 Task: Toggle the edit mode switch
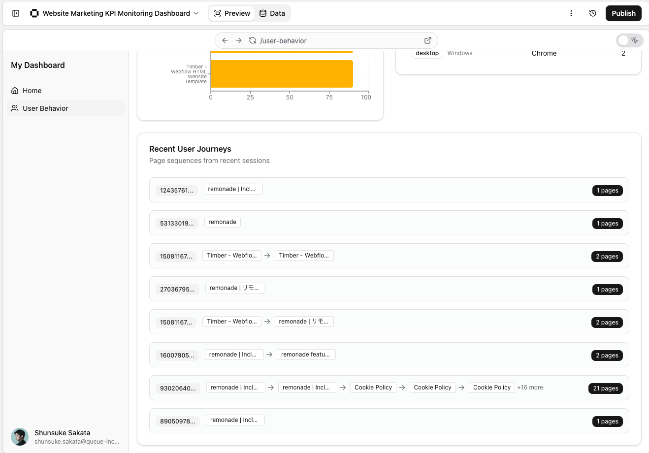pyautogui.click(x=629, y=40)
